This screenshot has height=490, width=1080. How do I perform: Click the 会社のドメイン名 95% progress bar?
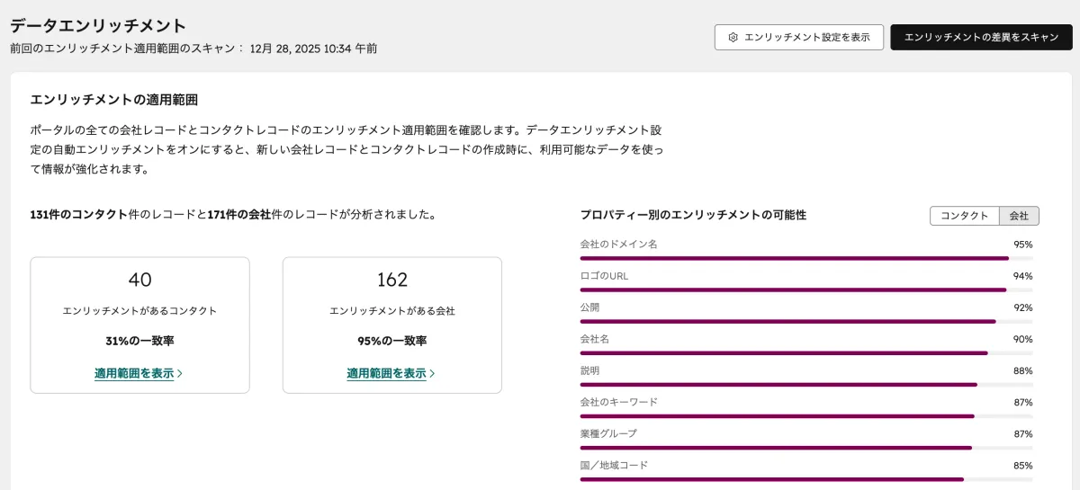[x=805, y=258]
